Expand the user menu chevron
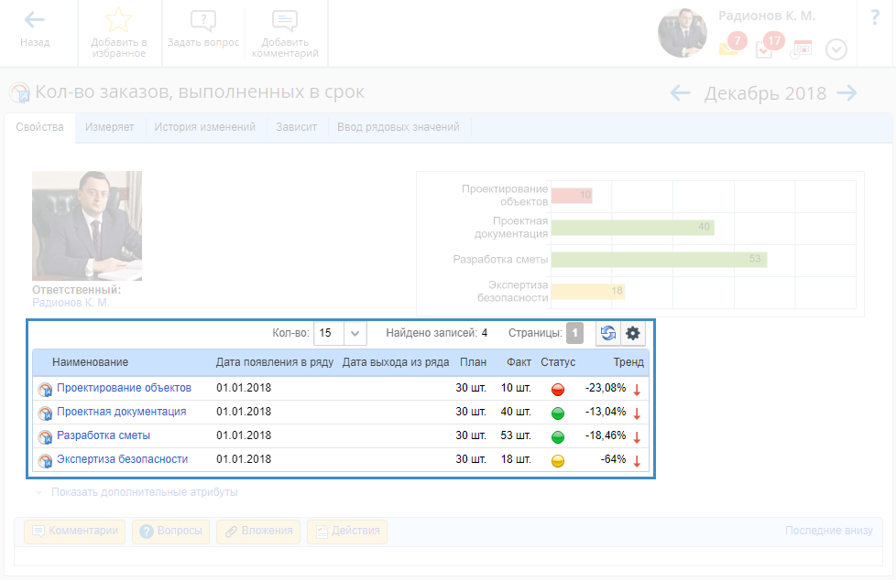Viewport: 896px width, 580px height. [x=836, y=49]
